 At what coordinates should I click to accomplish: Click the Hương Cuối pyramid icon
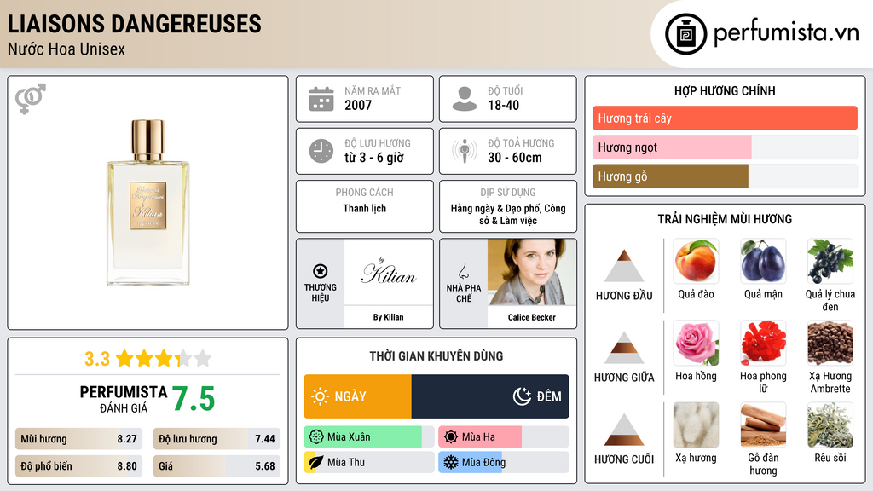[624, 430]
